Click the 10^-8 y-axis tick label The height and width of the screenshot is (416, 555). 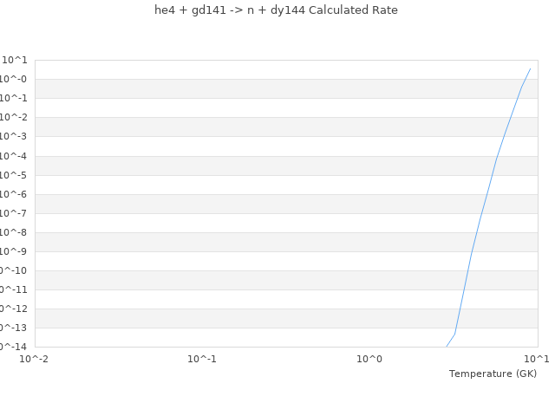pos(15,232)
